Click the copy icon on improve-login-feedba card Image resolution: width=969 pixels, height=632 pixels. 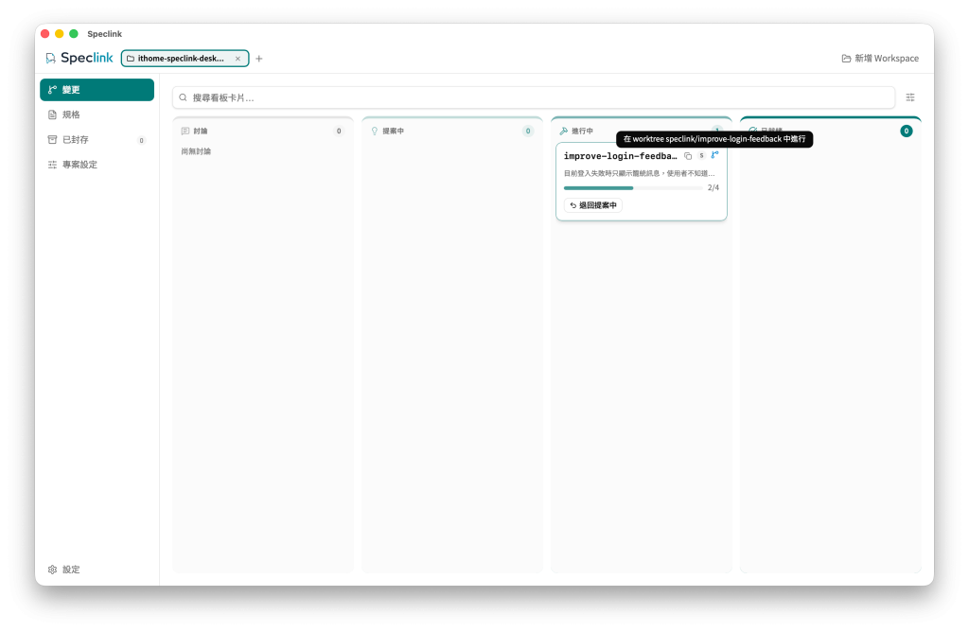(688, 156)
